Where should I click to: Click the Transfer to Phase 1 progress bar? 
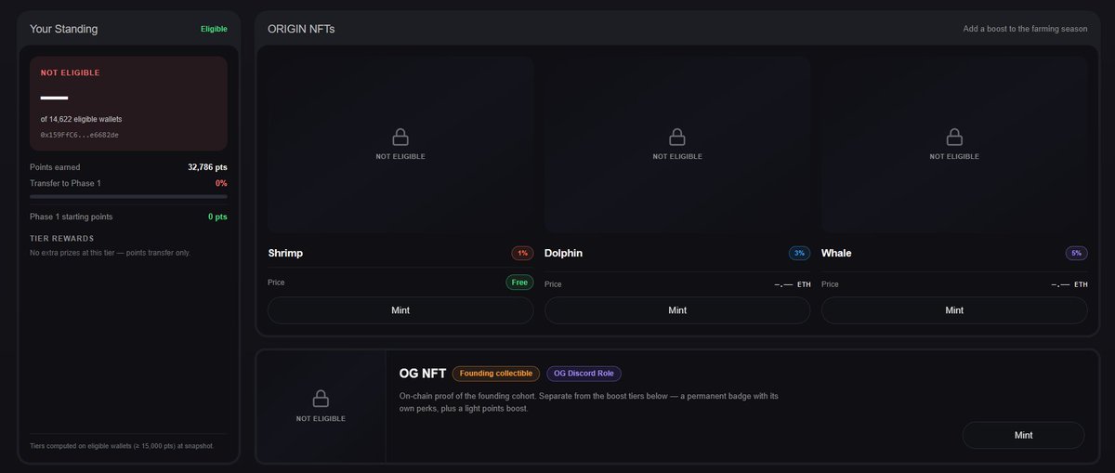[x=128, y=197]
